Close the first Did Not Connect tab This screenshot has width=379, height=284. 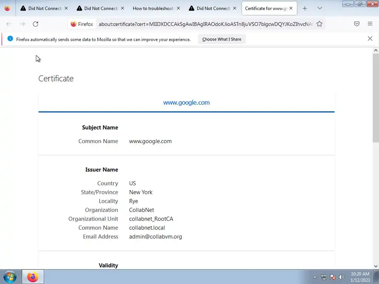[66, 8]
